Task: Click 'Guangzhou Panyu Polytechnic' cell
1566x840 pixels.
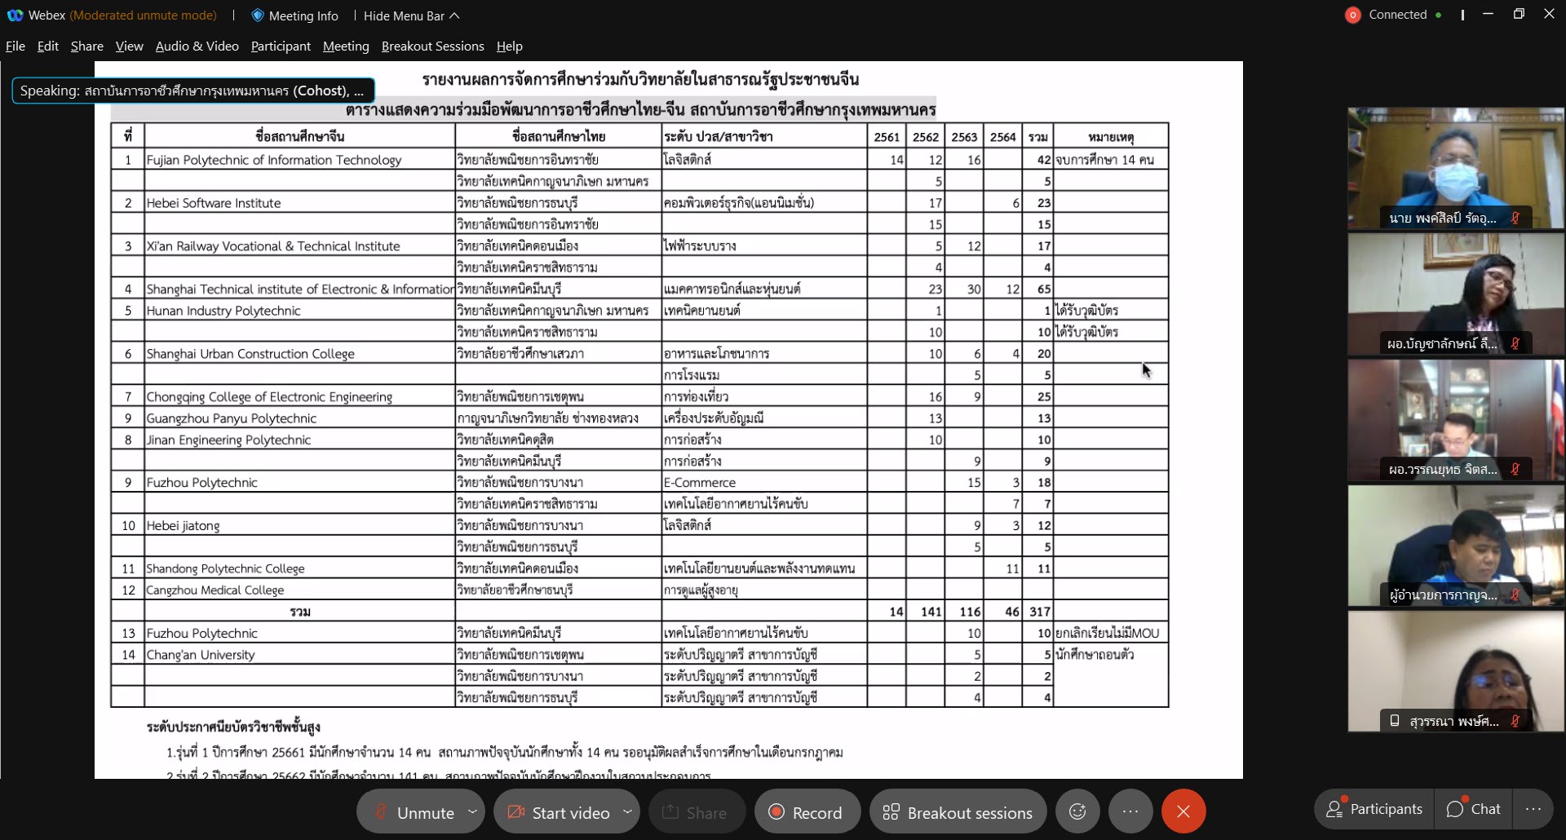Action: click(299, 418)
